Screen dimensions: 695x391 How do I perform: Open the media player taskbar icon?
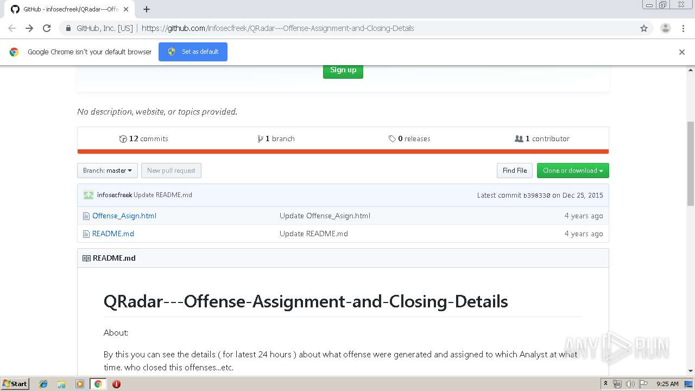(x=80, y=384)
